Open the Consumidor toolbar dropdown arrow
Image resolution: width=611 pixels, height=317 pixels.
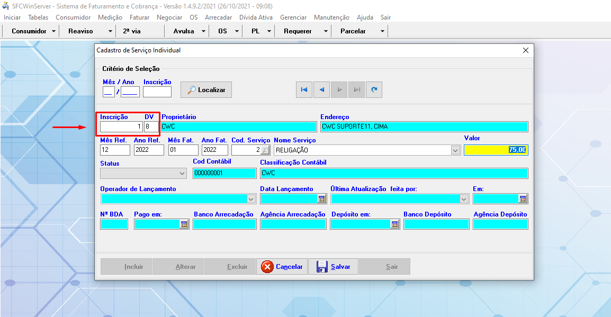point(54,31)
